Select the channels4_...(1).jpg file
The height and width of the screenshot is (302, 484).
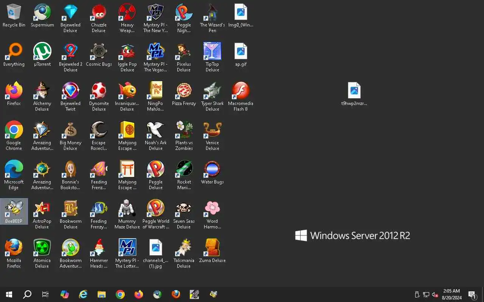[x=155, y=254]
